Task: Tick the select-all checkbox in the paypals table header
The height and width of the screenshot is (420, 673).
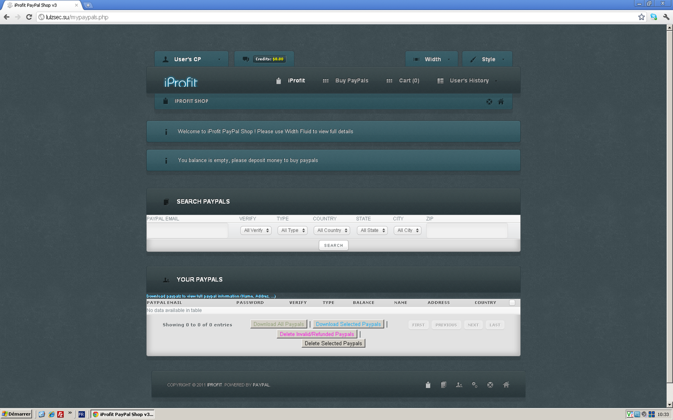Action: 512,302
